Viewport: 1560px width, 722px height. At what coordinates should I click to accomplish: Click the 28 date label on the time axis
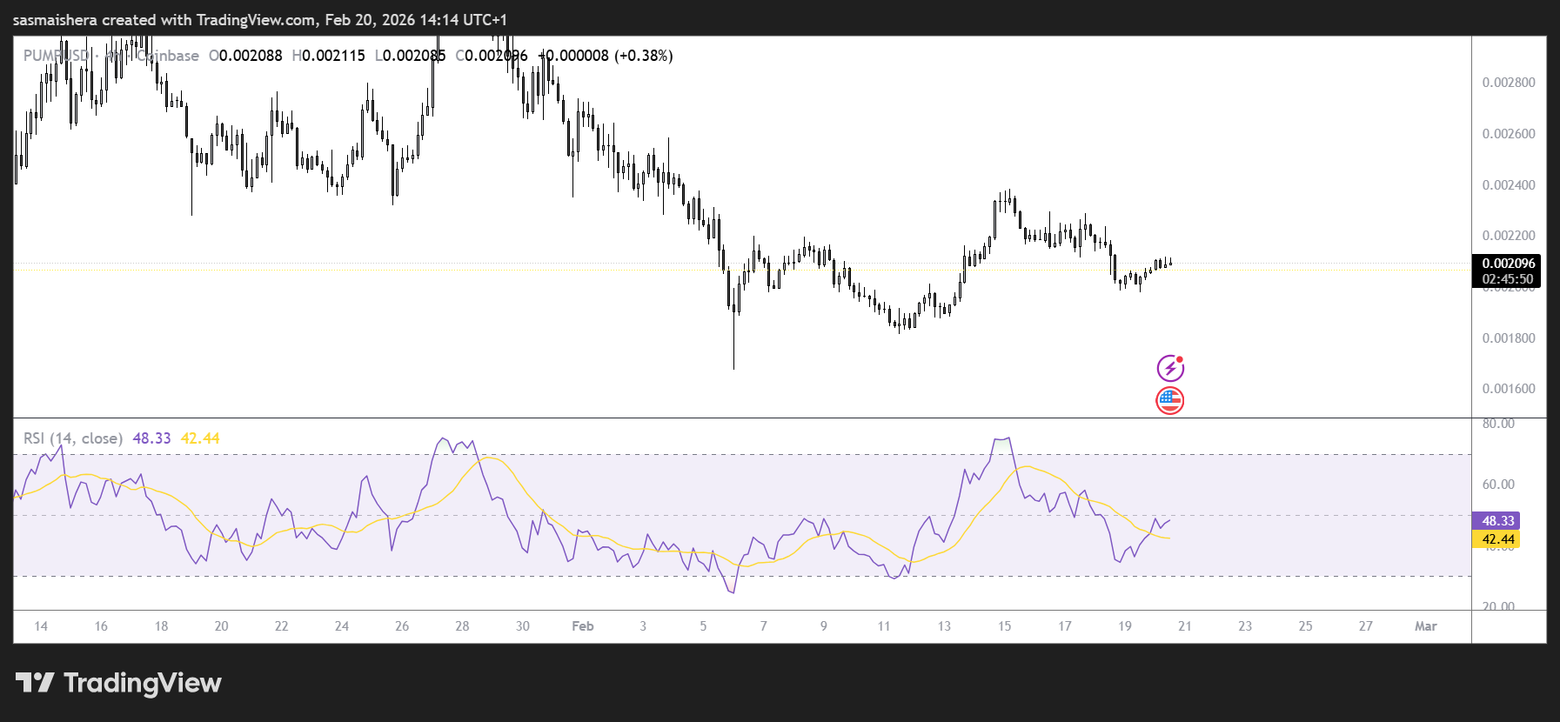tap(462, 626)
